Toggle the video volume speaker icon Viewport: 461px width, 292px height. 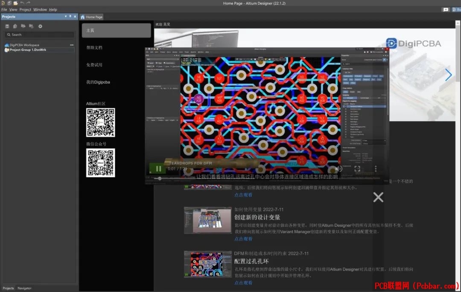click(338, 168)
